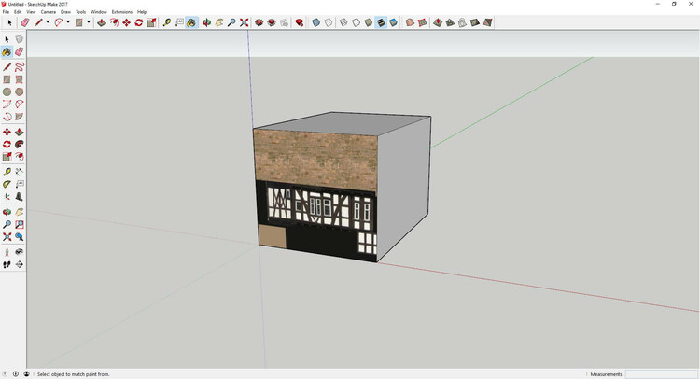Switch to Wireframe face style
The image size is (700, 379).
point(343,22)
